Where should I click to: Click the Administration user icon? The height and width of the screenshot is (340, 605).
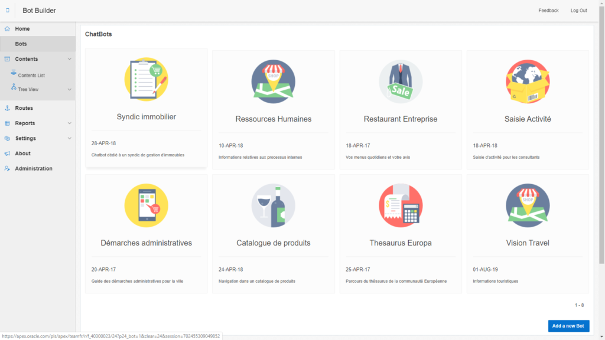(7, 168)
